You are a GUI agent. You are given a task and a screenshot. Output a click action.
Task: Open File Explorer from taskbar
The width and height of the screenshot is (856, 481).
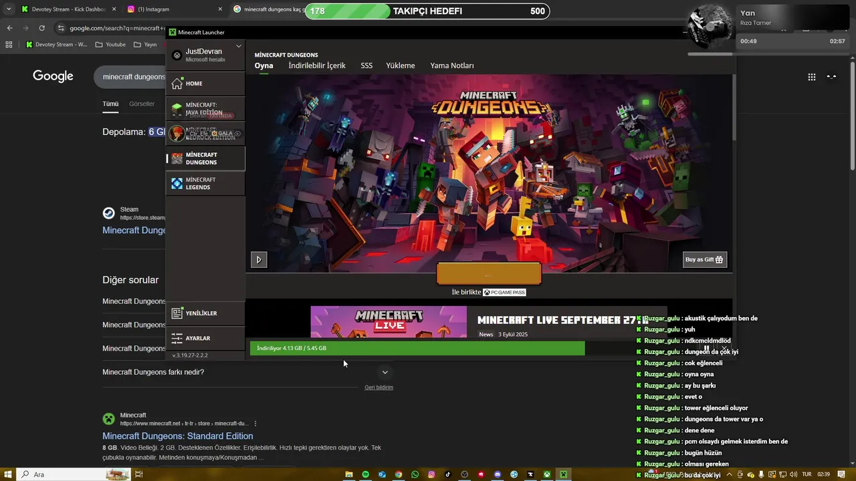[x=349, y=474]
